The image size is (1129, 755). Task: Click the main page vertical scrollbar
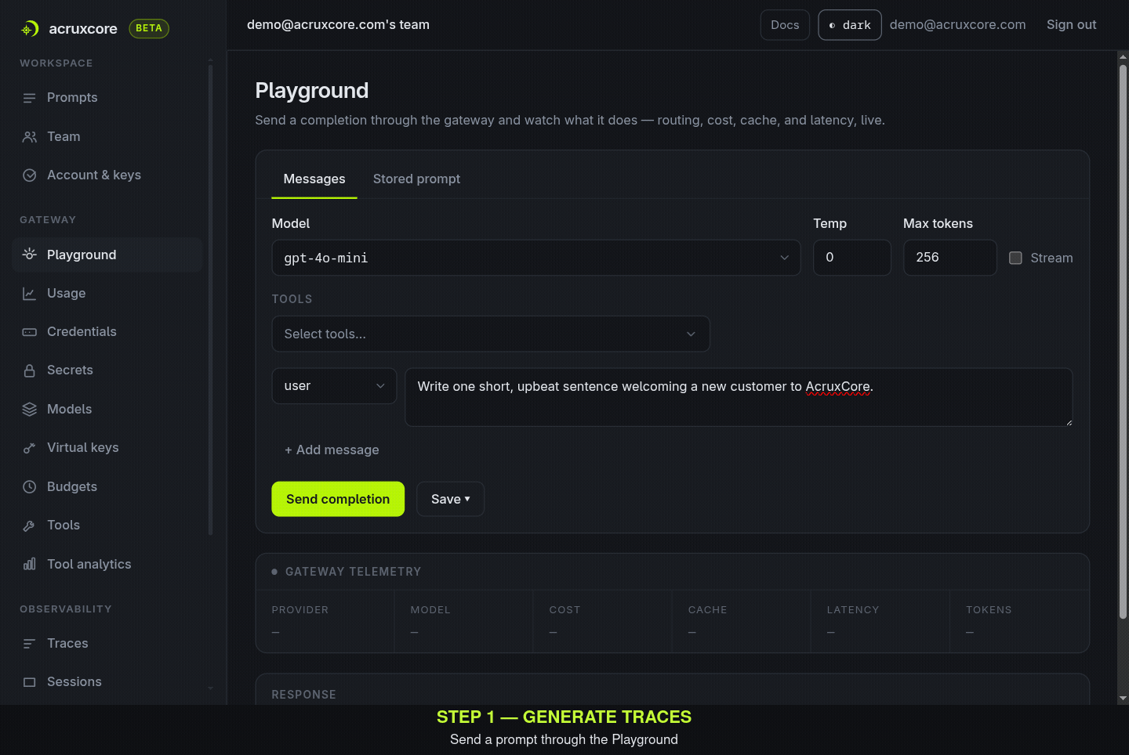click(x=1123, y=341)
